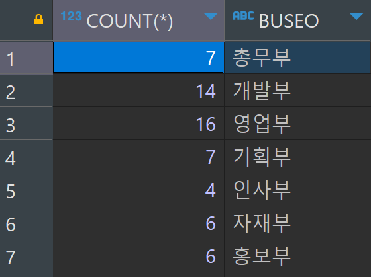Screen dimensions: 371x277
Task: Click the ABC string type icon
Action: 244,16
